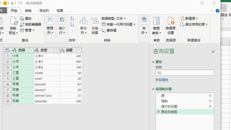This screenshot has height=130, width=231.
Task: Click the cell 'note8'
Action: point(47,73)
